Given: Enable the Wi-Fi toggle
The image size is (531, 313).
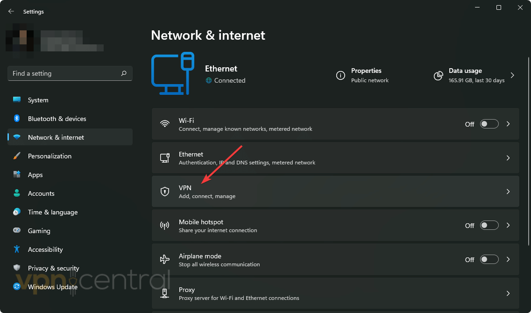Looking at the screenshot, I should 489,123.
